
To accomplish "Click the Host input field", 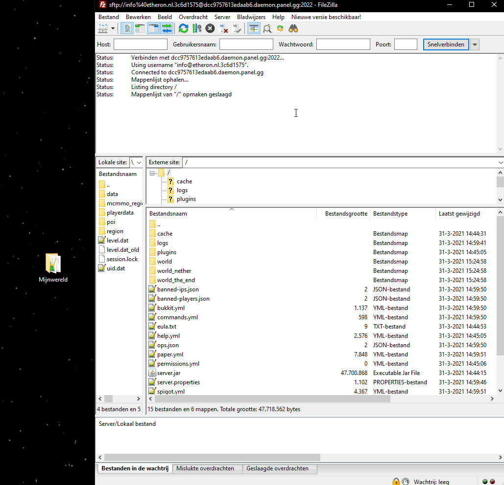I will [140, 44].
